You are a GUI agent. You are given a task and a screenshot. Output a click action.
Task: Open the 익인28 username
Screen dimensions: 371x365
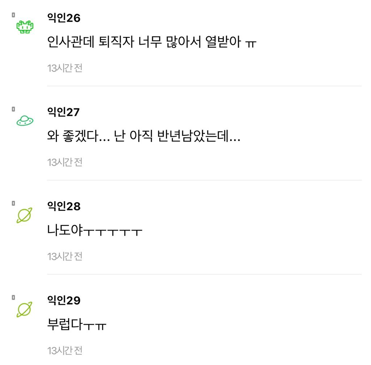[x=64, y=206]
